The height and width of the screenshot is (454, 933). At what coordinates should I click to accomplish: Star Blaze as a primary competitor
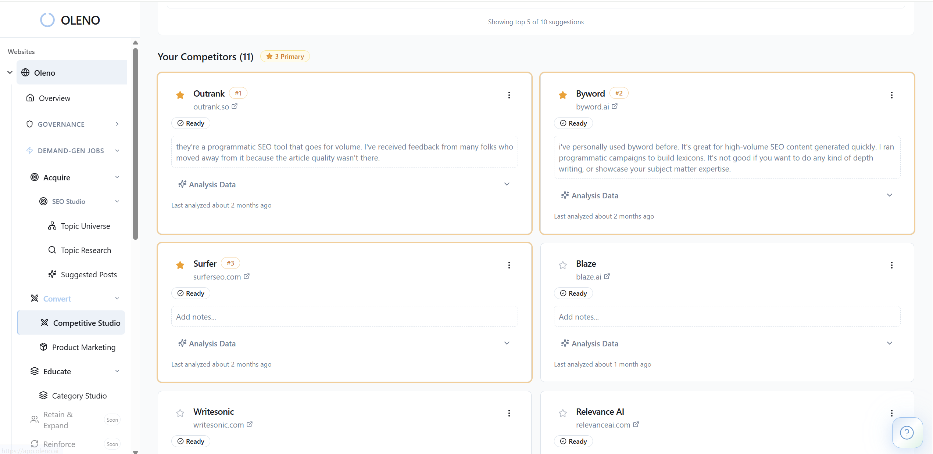562,265
